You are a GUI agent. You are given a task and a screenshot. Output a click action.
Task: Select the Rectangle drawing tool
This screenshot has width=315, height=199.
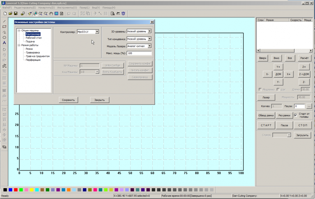click(4, 27)
